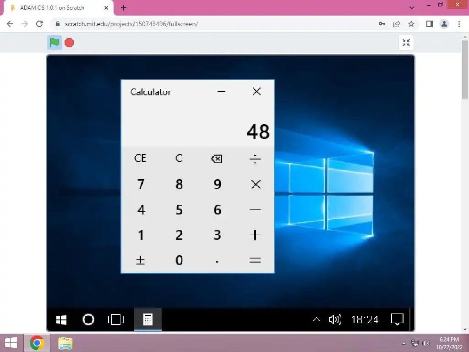Click the backspace icon on Calculator
The width and height of the screenshot is (469, 352).
[x=217, y=158]
